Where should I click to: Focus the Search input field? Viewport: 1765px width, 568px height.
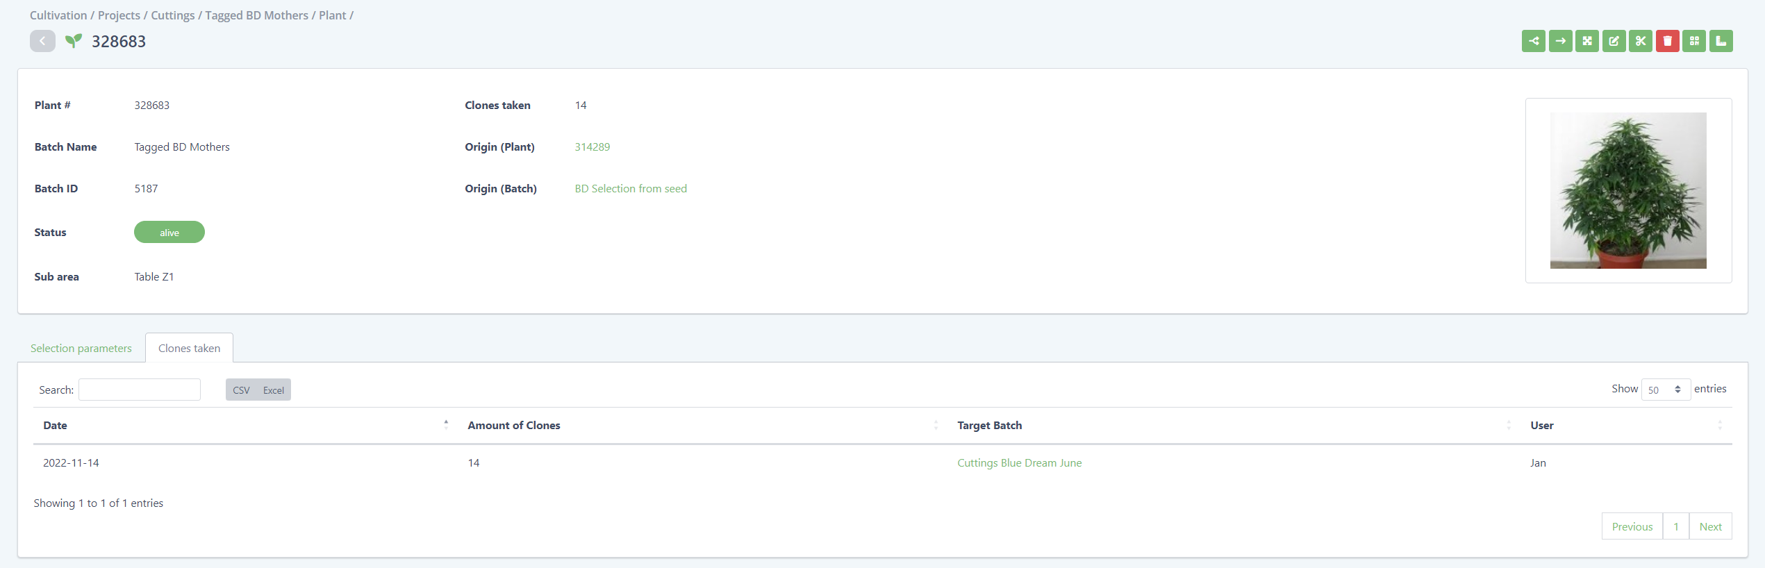point(140,390)
